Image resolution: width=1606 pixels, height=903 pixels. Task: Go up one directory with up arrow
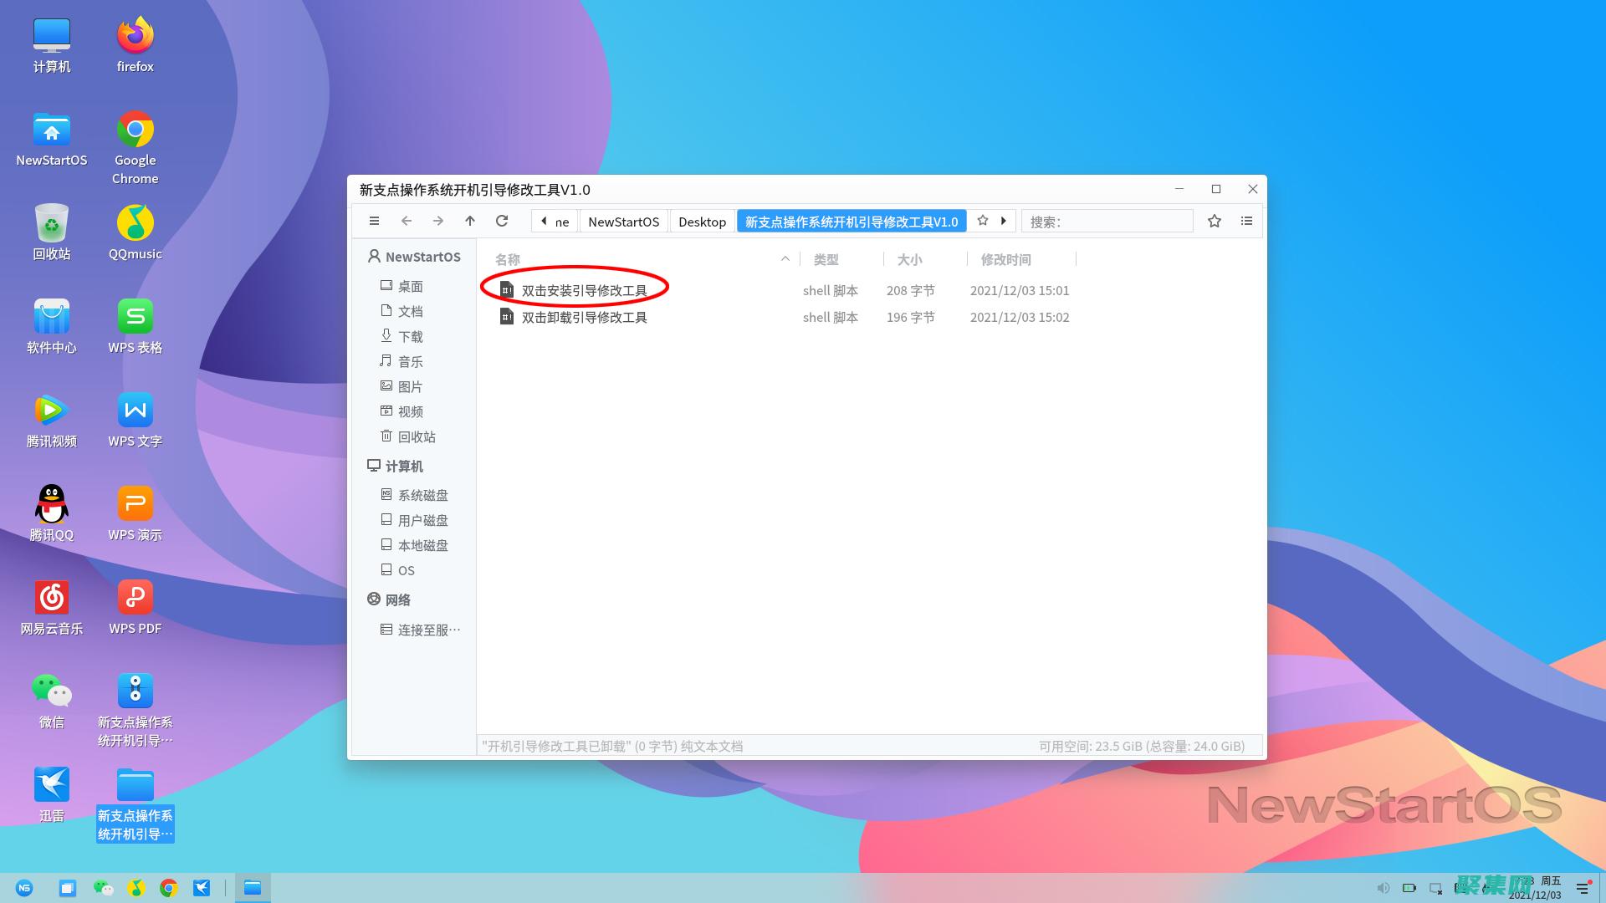click(470, 222)
